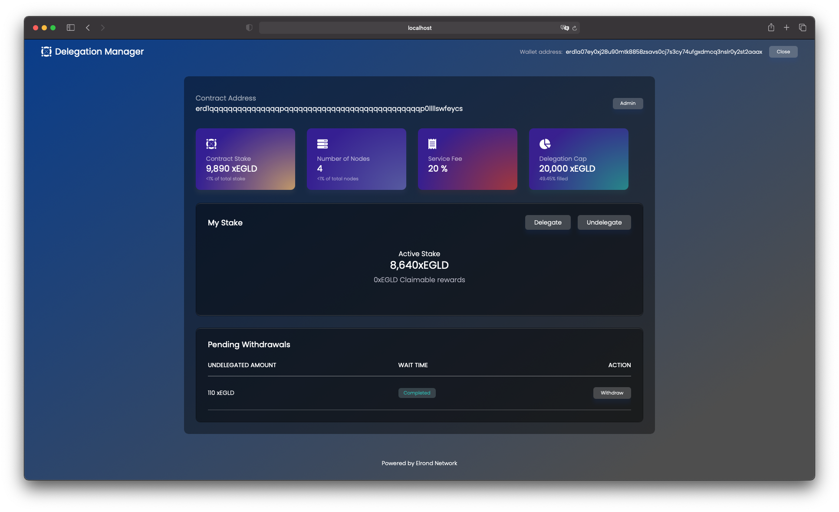This screenshot has height=512, width=839.
Task: Click the Delegation Manager logo icon
Action: click(x=46, y=52)
